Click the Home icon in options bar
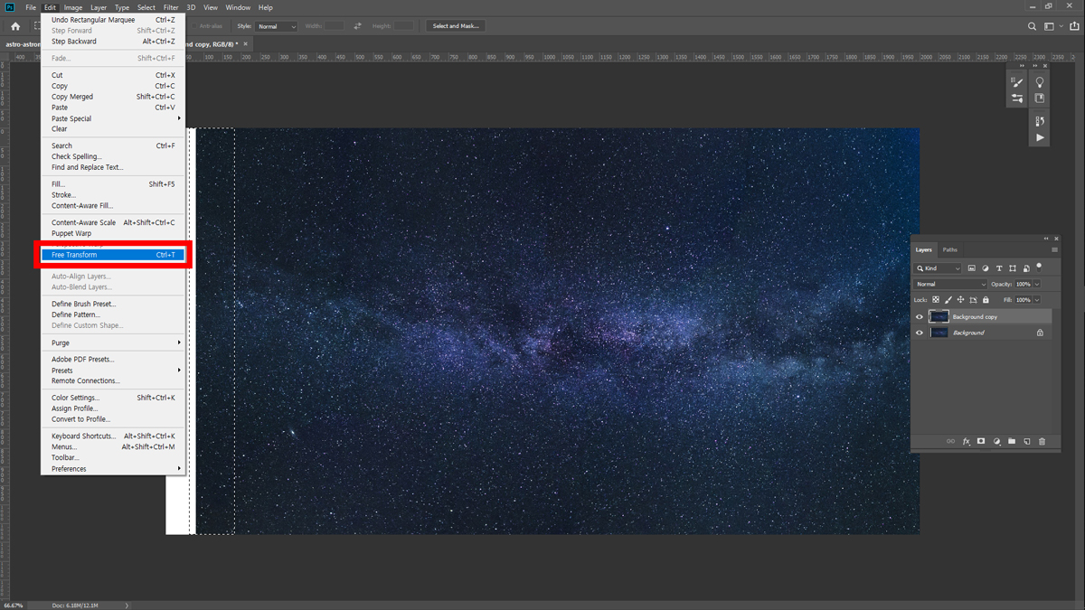 coord(15,26)
